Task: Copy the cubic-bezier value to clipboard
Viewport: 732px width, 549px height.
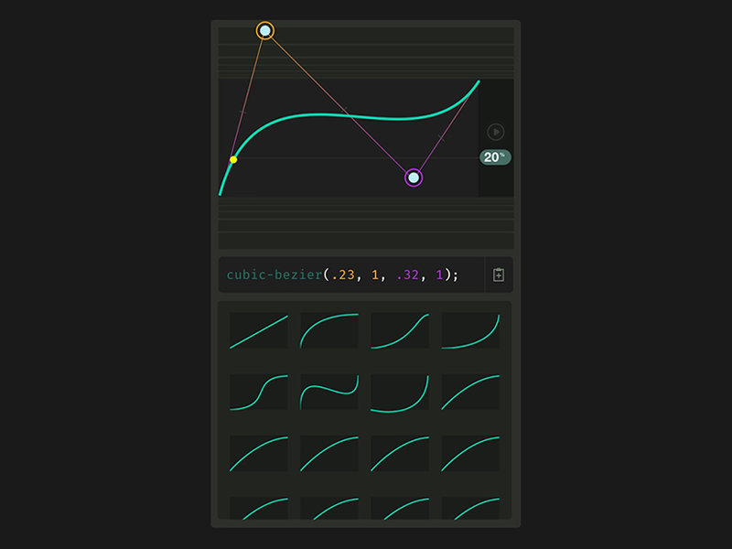Action: [x=499, y=274]
